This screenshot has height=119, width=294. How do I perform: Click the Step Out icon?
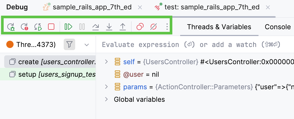[123, 27]
